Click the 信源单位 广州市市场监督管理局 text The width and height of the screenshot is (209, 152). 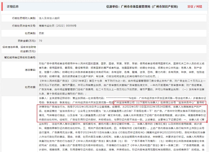pyautogui.click(x=142, y=7)
